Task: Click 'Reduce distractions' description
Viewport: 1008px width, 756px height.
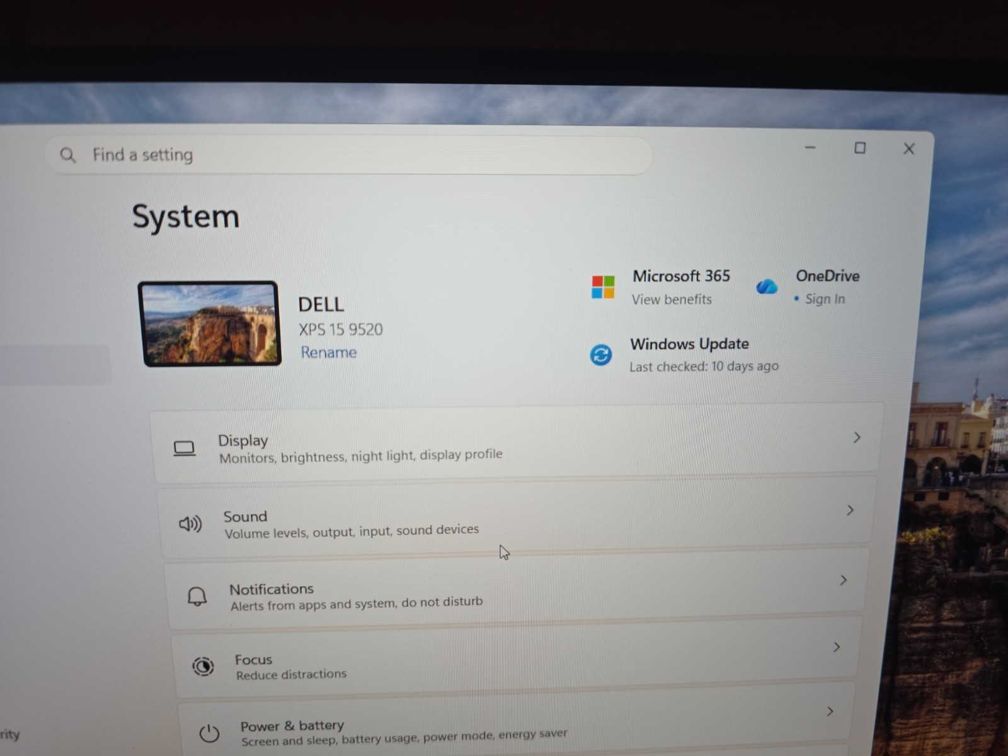Action: coord(291,674)
